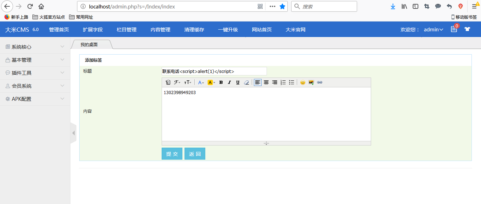Click the blue bookmark star icon

pos(282,6)
